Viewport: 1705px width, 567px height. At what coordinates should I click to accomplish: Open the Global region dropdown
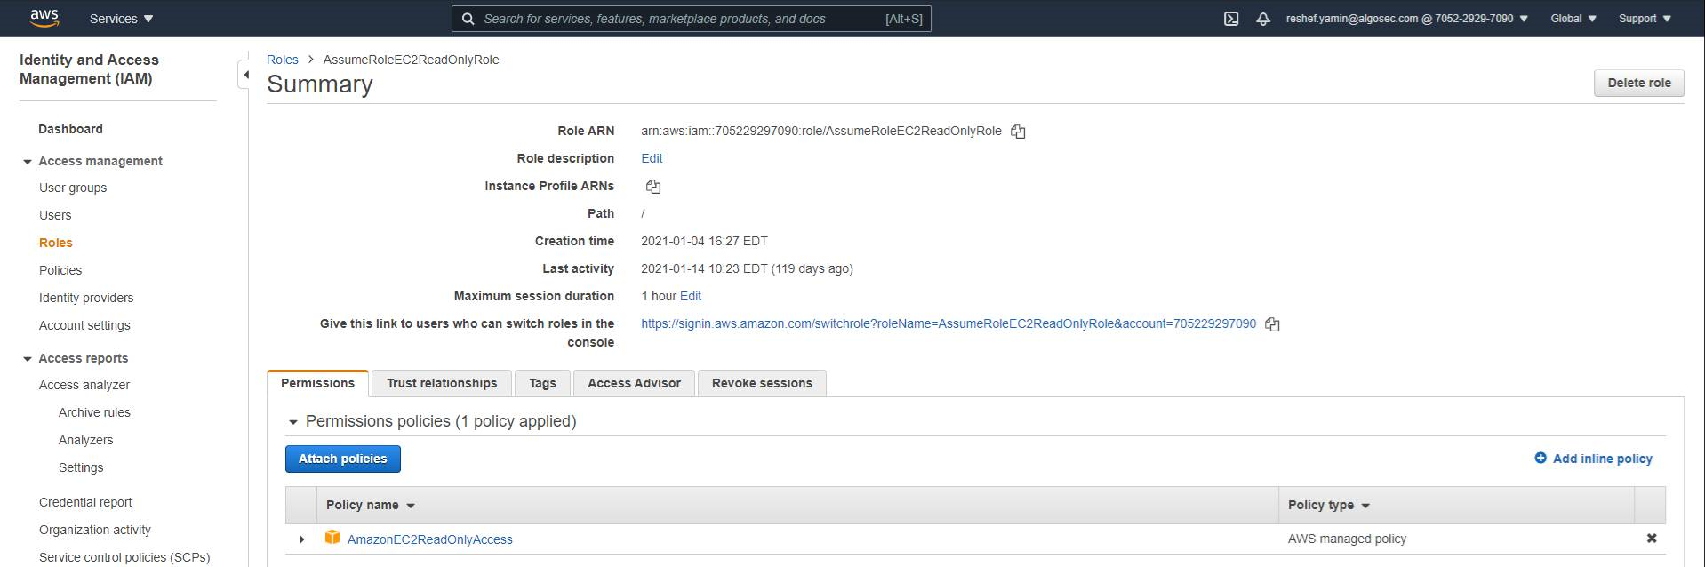click(1573, 19)
